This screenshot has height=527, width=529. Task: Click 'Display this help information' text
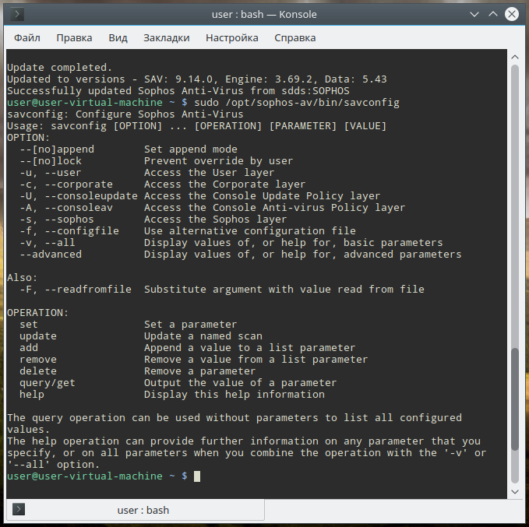[x=235, y=395]
